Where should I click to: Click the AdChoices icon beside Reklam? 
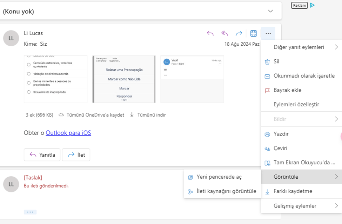[312, 5]
